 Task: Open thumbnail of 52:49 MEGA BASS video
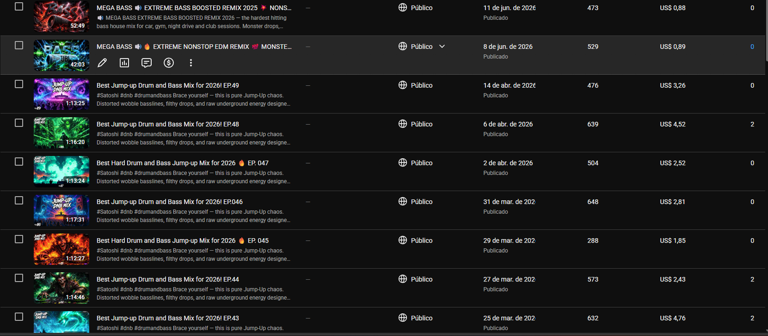click(x=61, y=16)
